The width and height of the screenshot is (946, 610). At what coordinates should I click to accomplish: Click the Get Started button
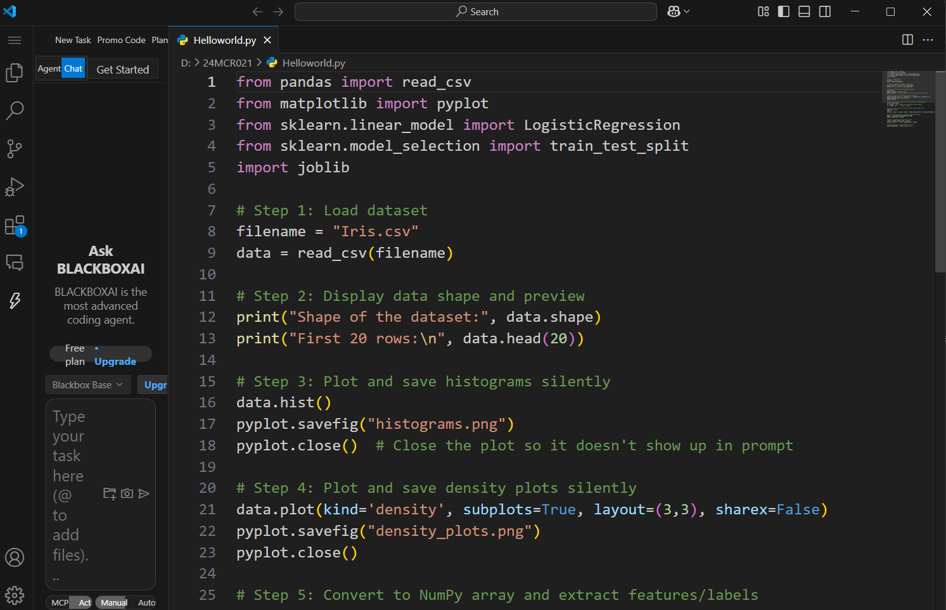(x=123, y=70)
